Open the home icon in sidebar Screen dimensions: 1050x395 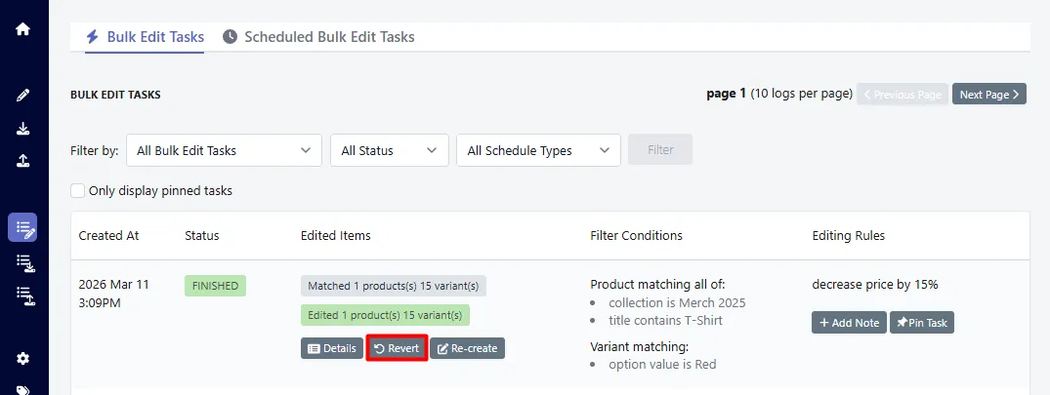(22, 29)
